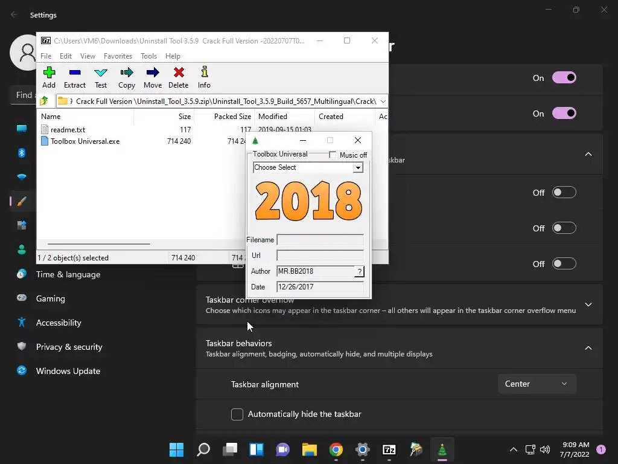The width and height of the screenshot is (618, 464).
Task: Open notification badge in system tray
Action: point(600,449)
